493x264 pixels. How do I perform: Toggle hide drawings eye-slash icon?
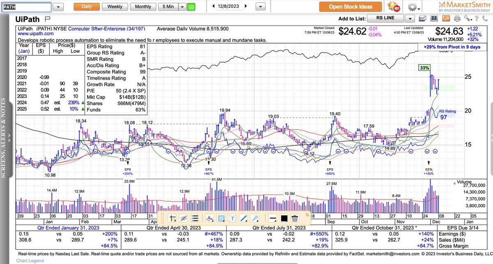[x=184, y=218]
